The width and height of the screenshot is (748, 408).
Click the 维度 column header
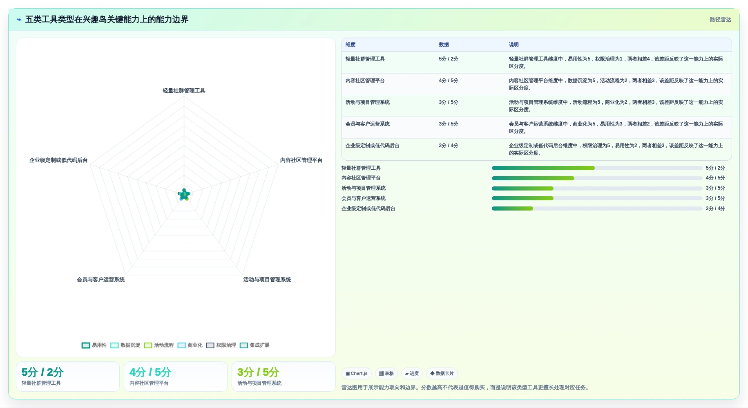(351, 45)
